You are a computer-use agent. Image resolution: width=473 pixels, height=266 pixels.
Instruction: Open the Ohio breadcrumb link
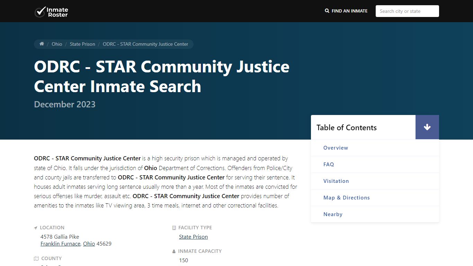click(x=57, y=44)
